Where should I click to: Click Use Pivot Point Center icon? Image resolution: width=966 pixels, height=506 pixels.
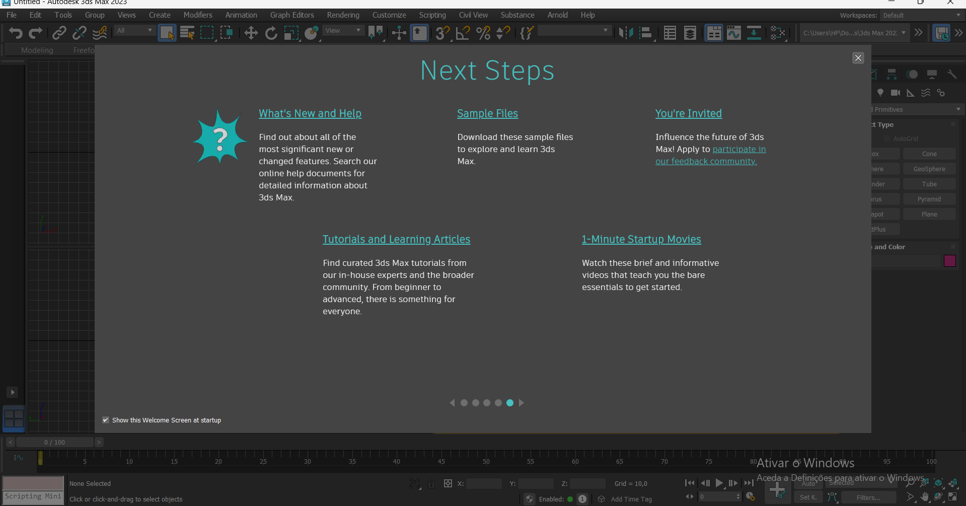point(376,33)
